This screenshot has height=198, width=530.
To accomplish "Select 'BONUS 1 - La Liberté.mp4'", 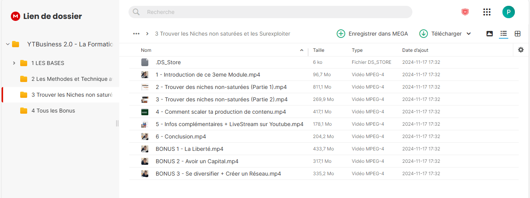I will point(189,149).
